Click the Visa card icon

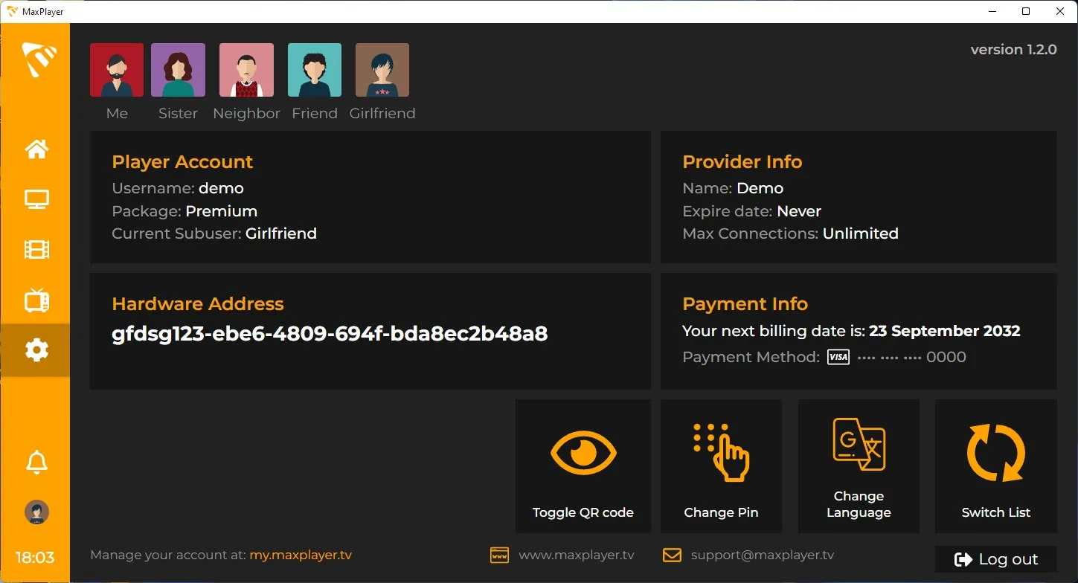click(x=838, y=357)
